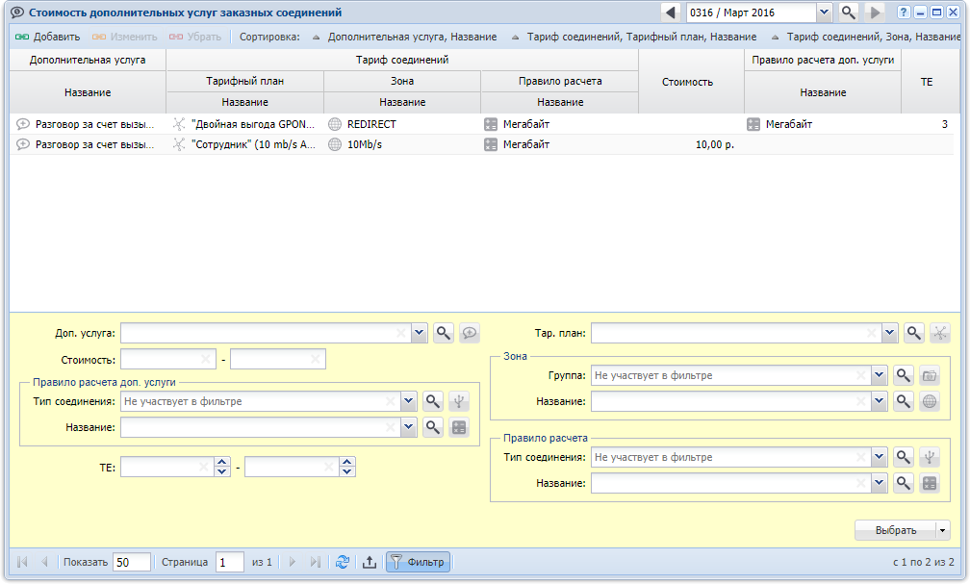Click calculator icon in group below Зона
The height and width of the screenshot is (584, 970).
pos(930,483)
